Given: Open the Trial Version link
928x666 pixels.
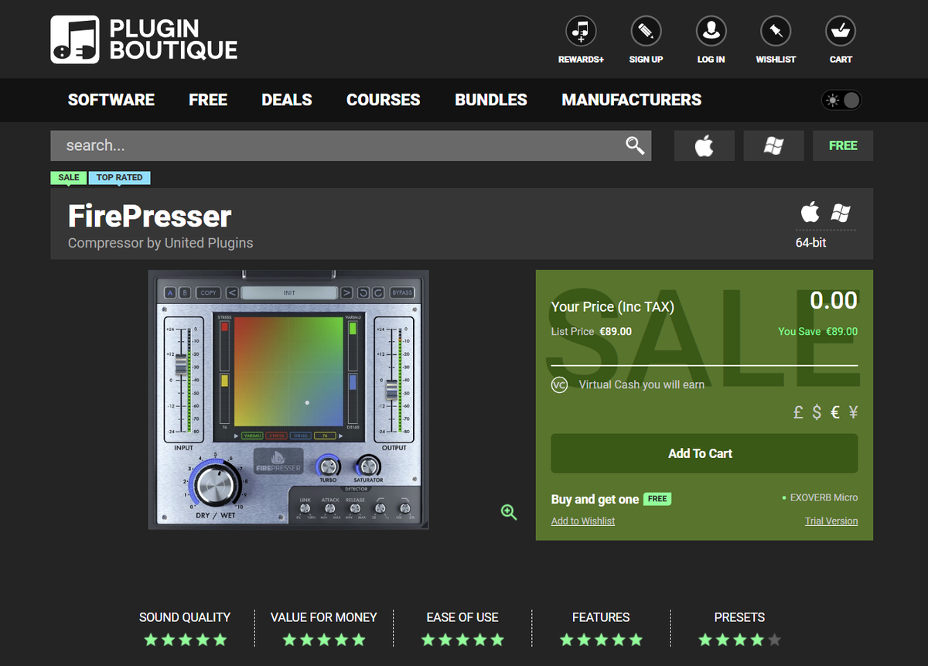Looking at the screenshot, I should click(x=831, y=521).
